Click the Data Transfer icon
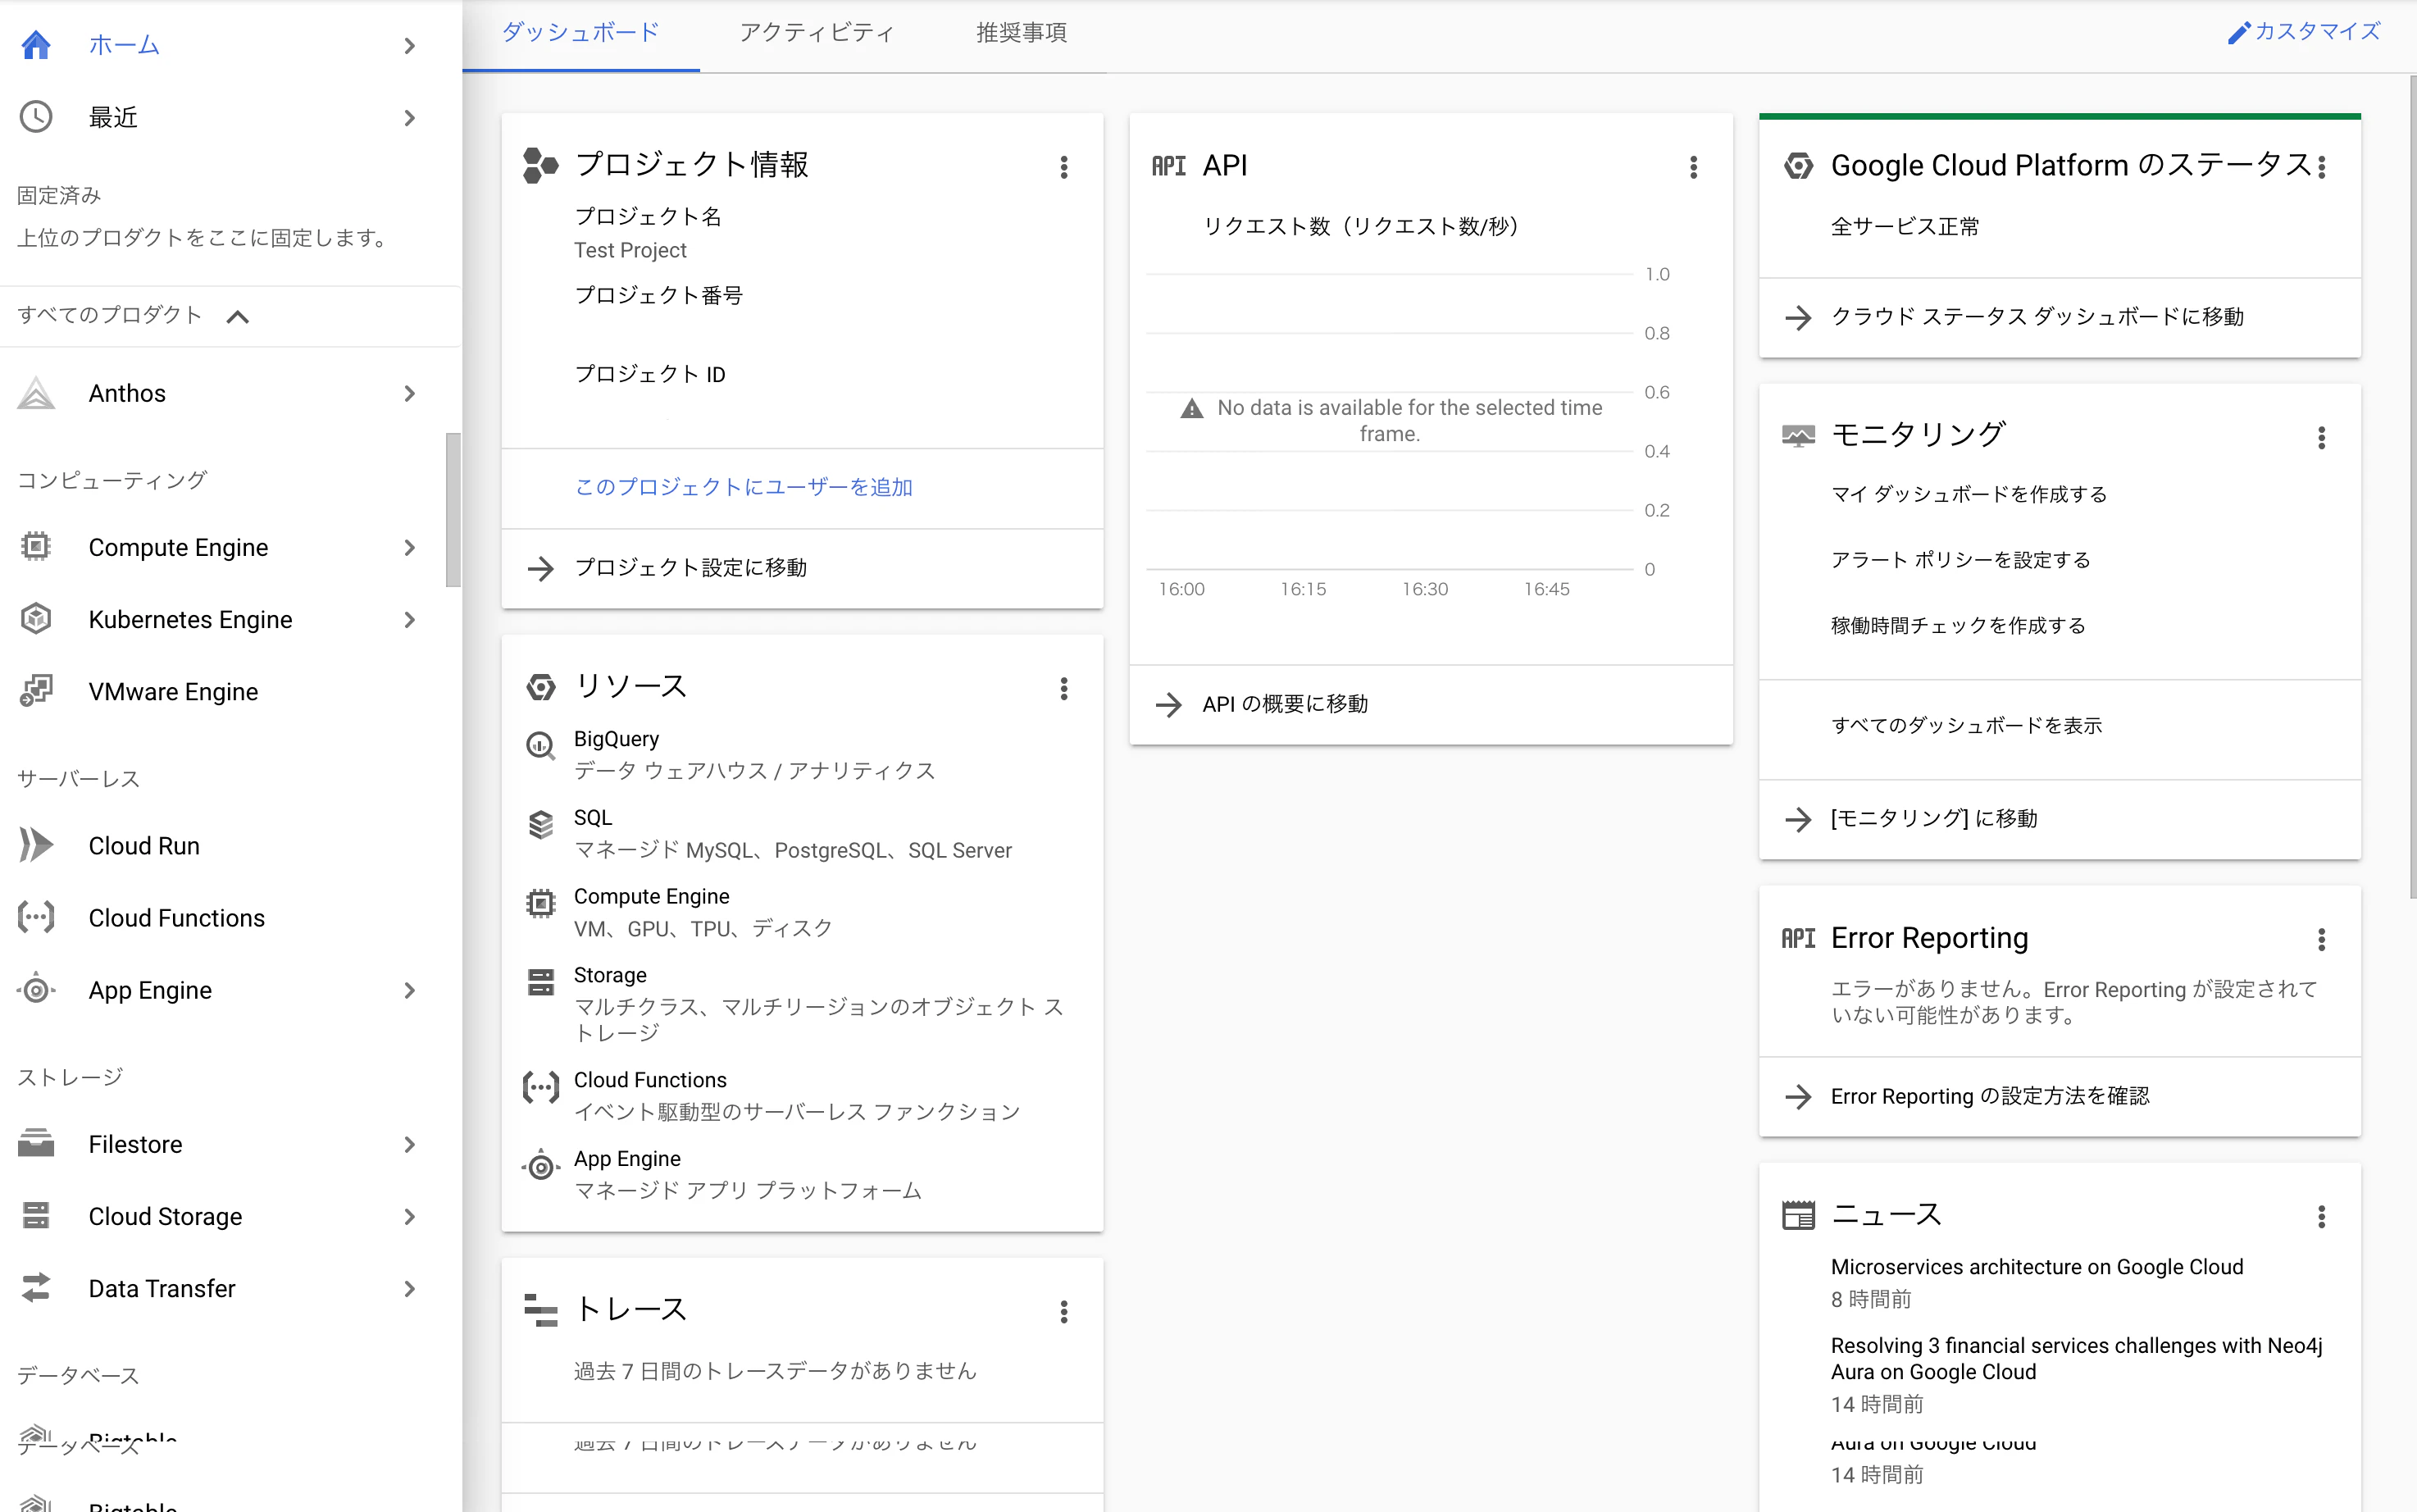 (x=36, y=1288)
